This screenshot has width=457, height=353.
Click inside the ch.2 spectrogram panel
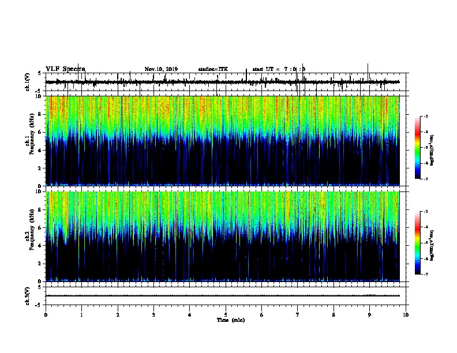pyautogui.click(x=223, y=236)
